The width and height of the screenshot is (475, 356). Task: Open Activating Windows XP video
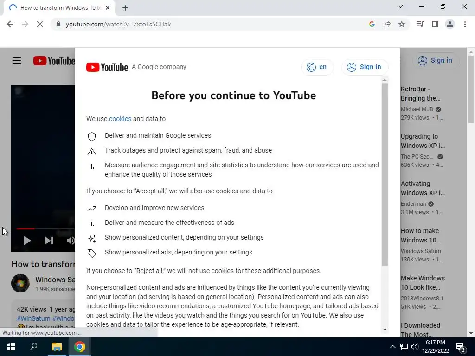click(423, 188)
